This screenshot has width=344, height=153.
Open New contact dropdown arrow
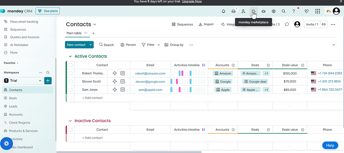(91, 45)
